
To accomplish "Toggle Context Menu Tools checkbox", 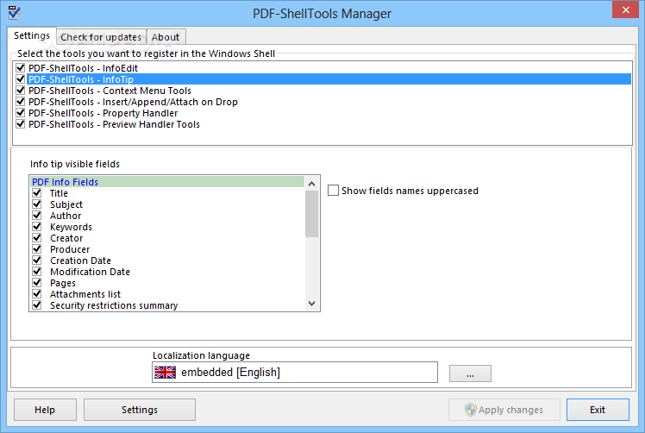I will [x=21, y=91].
